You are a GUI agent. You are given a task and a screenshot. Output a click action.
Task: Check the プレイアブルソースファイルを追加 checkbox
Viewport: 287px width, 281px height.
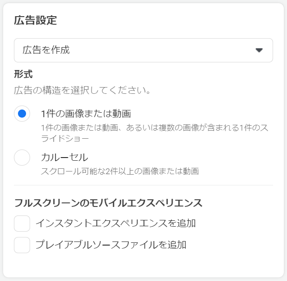pos(22,245)
